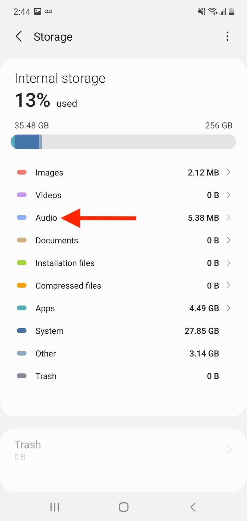Open the three-dot more options menu
The width and height of the screenshot is (247, 521).
point(227,36)
